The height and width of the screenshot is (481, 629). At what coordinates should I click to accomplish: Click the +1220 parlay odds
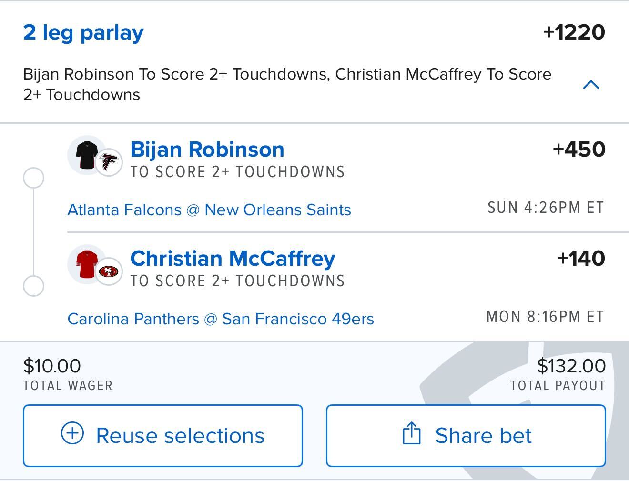(574, 32)
